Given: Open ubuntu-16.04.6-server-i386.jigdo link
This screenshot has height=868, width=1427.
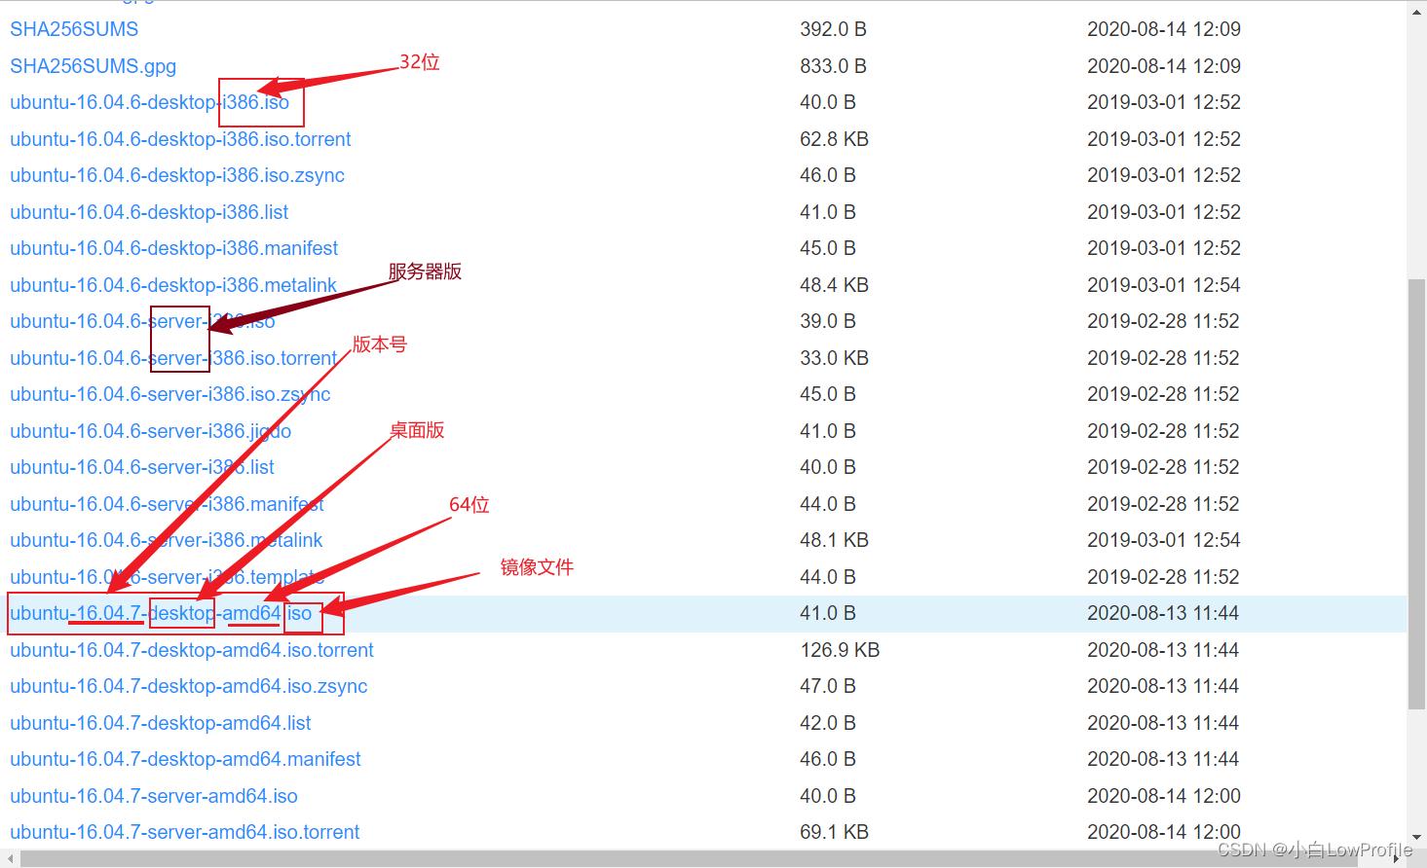Looking at the screenshot, I should coord(151,431).
